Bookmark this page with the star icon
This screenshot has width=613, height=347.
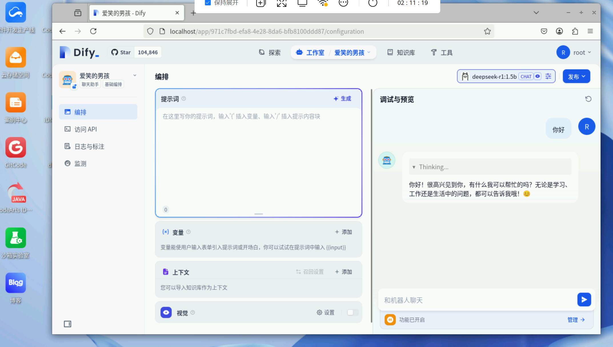coord(487,31)
